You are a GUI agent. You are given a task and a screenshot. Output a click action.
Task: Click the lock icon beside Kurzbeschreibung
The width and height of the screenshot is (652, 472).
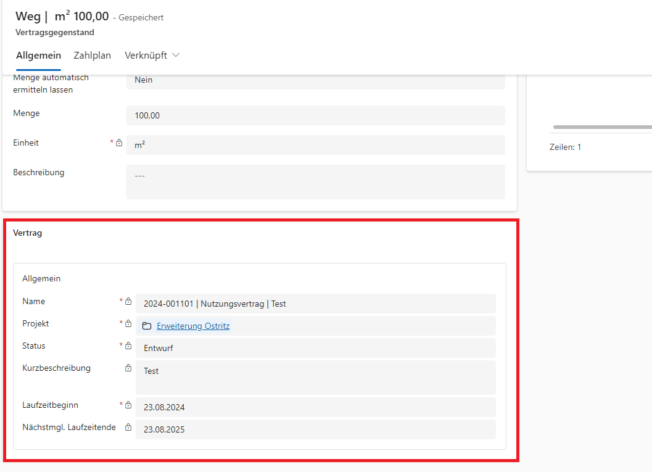128,368
